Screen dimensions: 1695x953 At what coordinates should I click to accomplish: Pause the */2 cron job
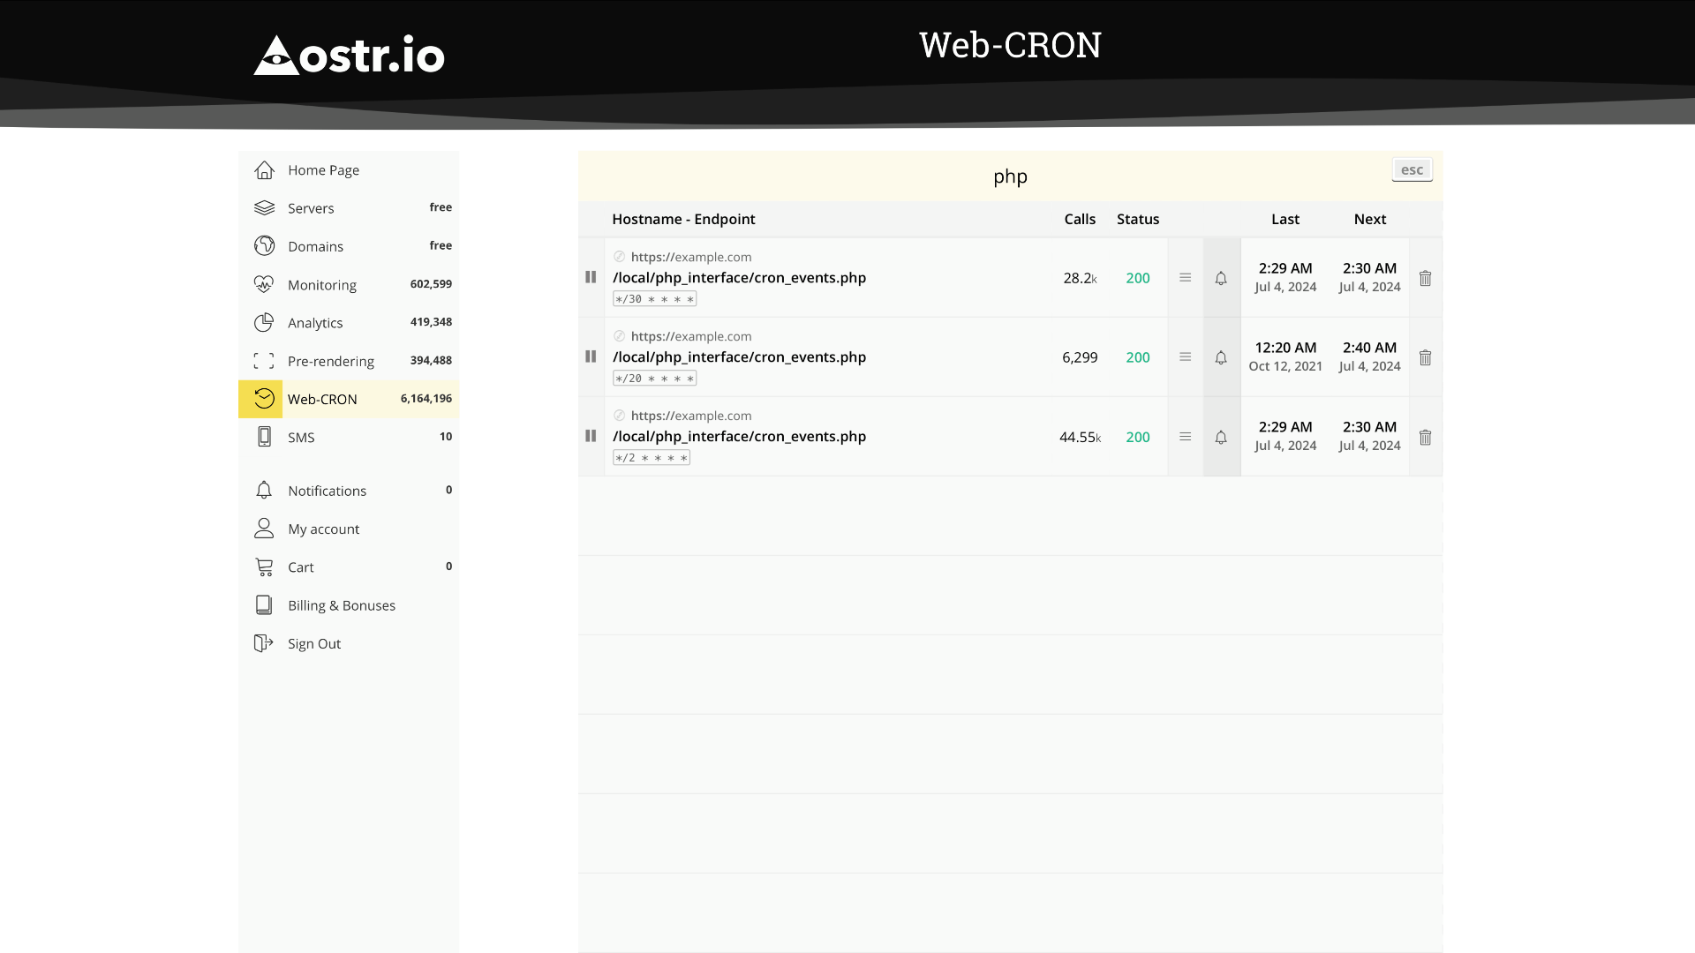[x=591, y=436]
